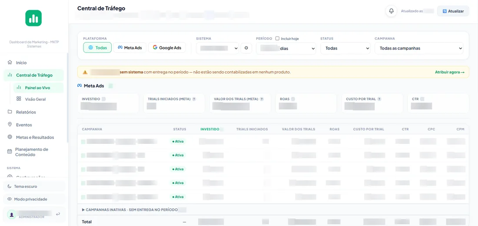Screen dimensions: 478x226
Task: Toggle Tema escuro
Action: [x=34, y=186]
